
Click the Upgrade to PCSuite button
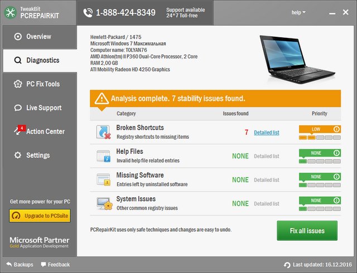[x=40, y=216]
